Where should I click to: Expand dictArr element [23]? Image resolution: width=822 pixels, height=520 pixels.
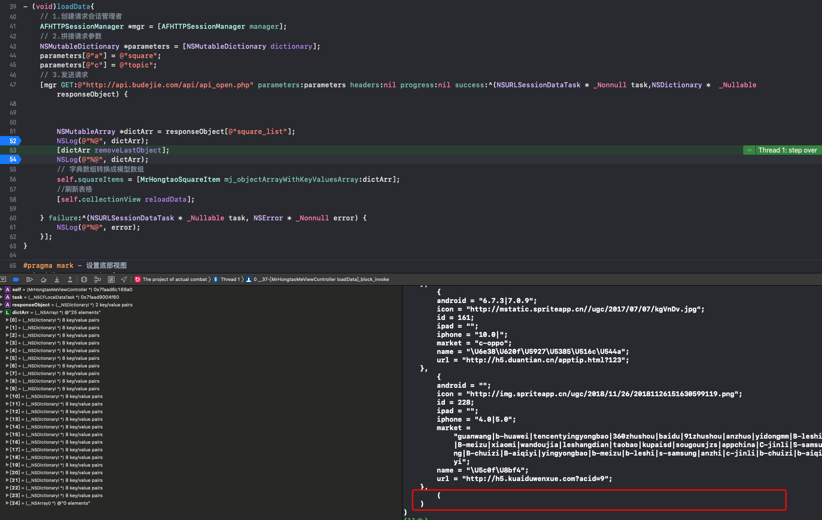pyautogui.click(x=7, y=495)
